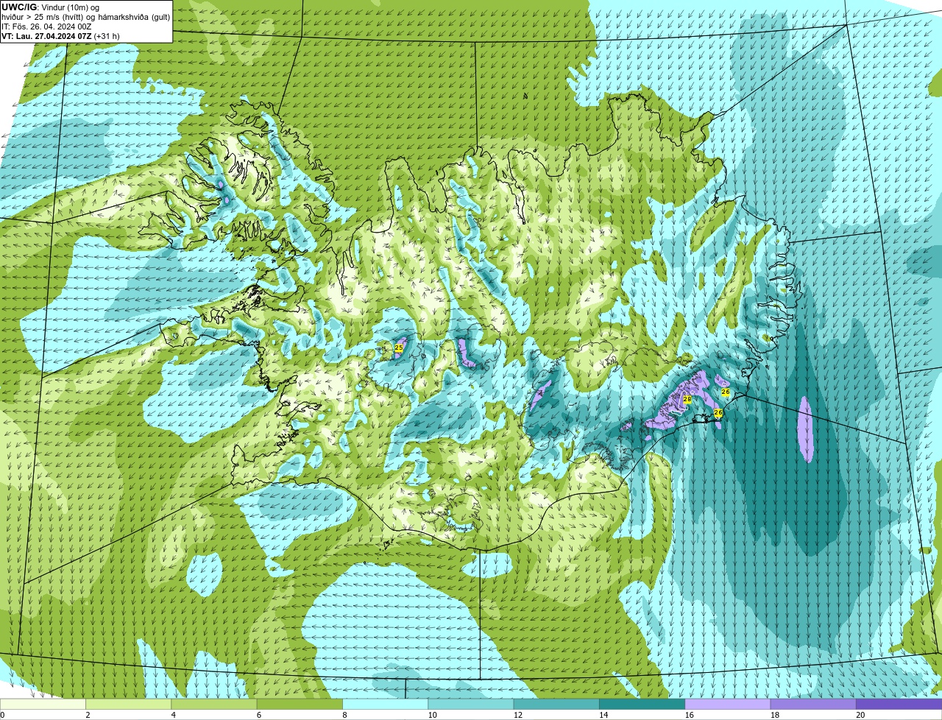Click the legend tick label '4'

(173, 715)
